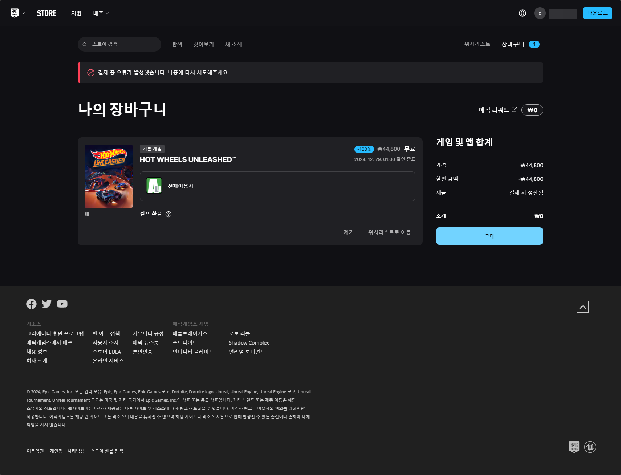
Task: Open the language globe icon
Action: click(523, 13)
